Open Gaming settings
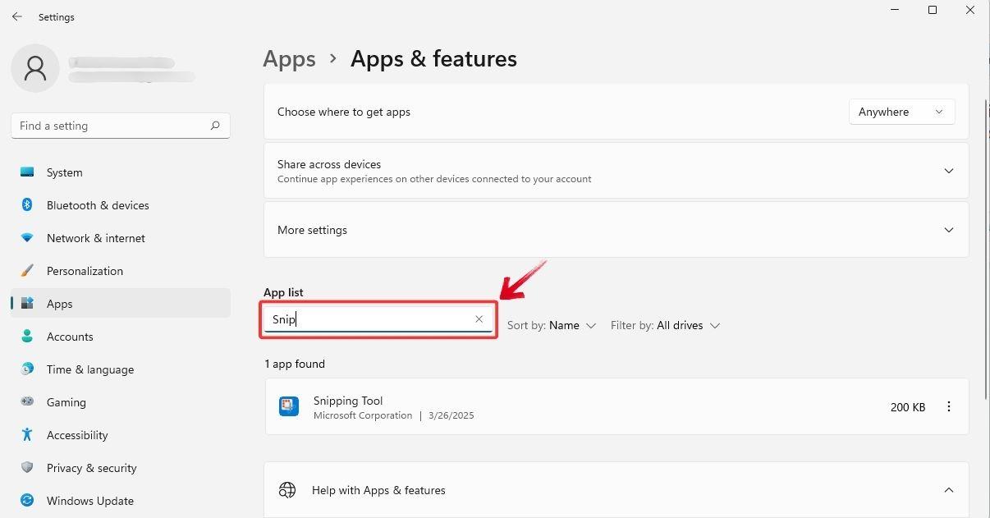Screen dimensions: 990x518 click(x=66, y=402)
